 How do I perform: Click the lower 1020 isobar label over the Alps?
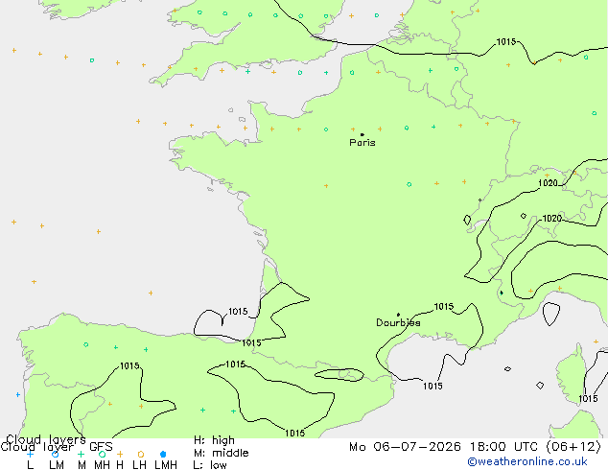[551, 219]
